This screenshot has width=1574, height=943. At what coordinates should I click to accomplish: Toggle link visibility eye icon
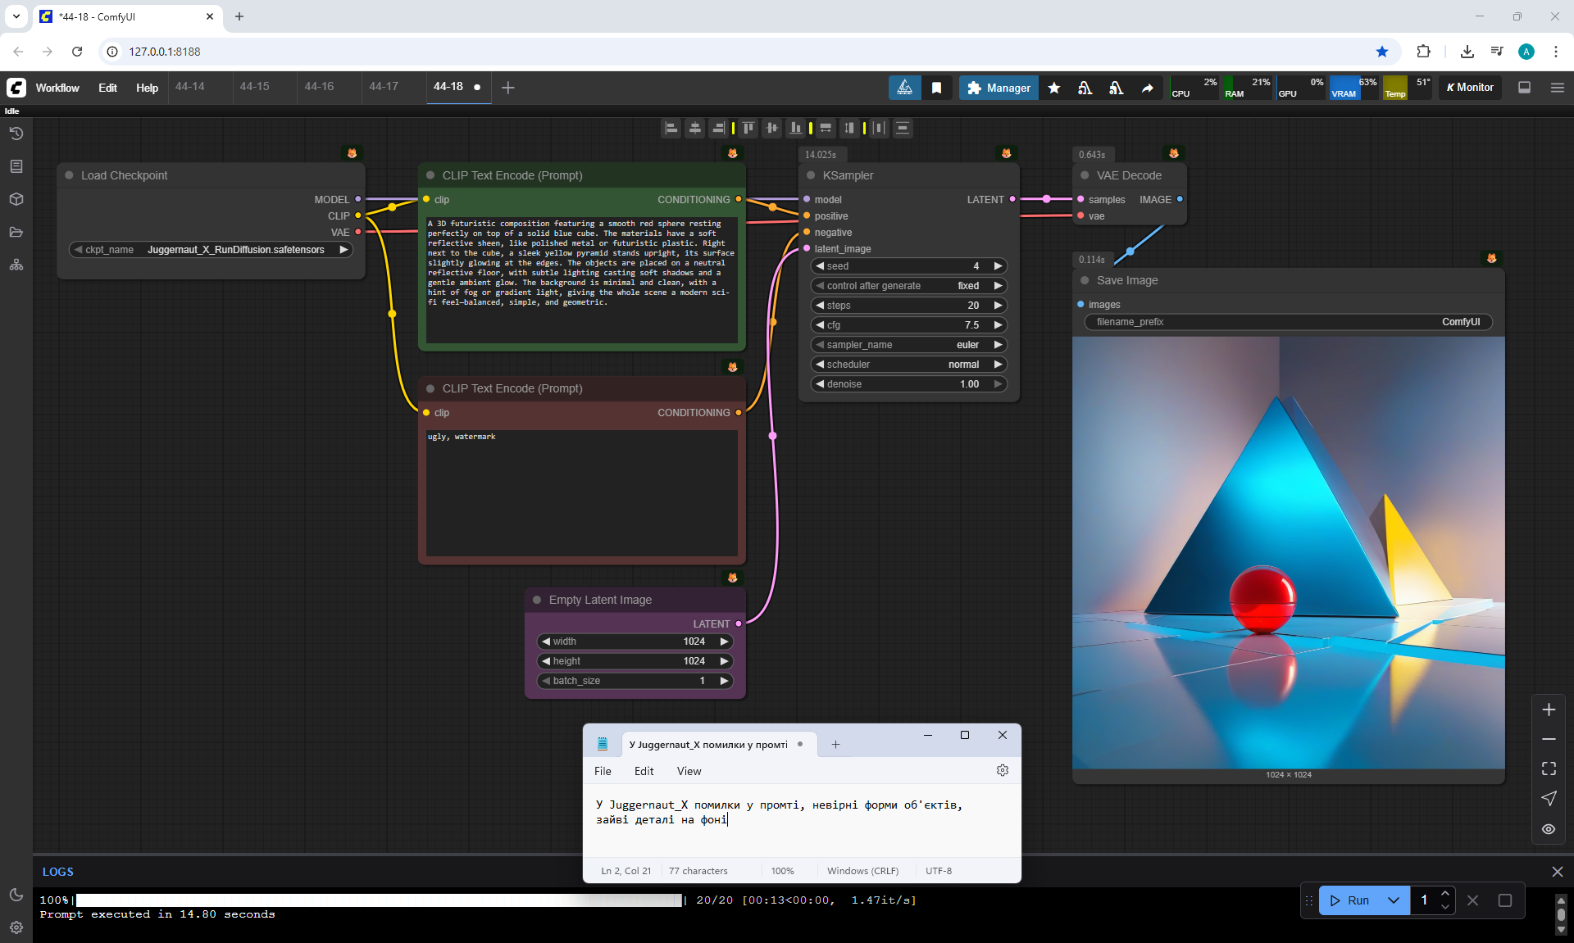click(x=1549, y=829)
